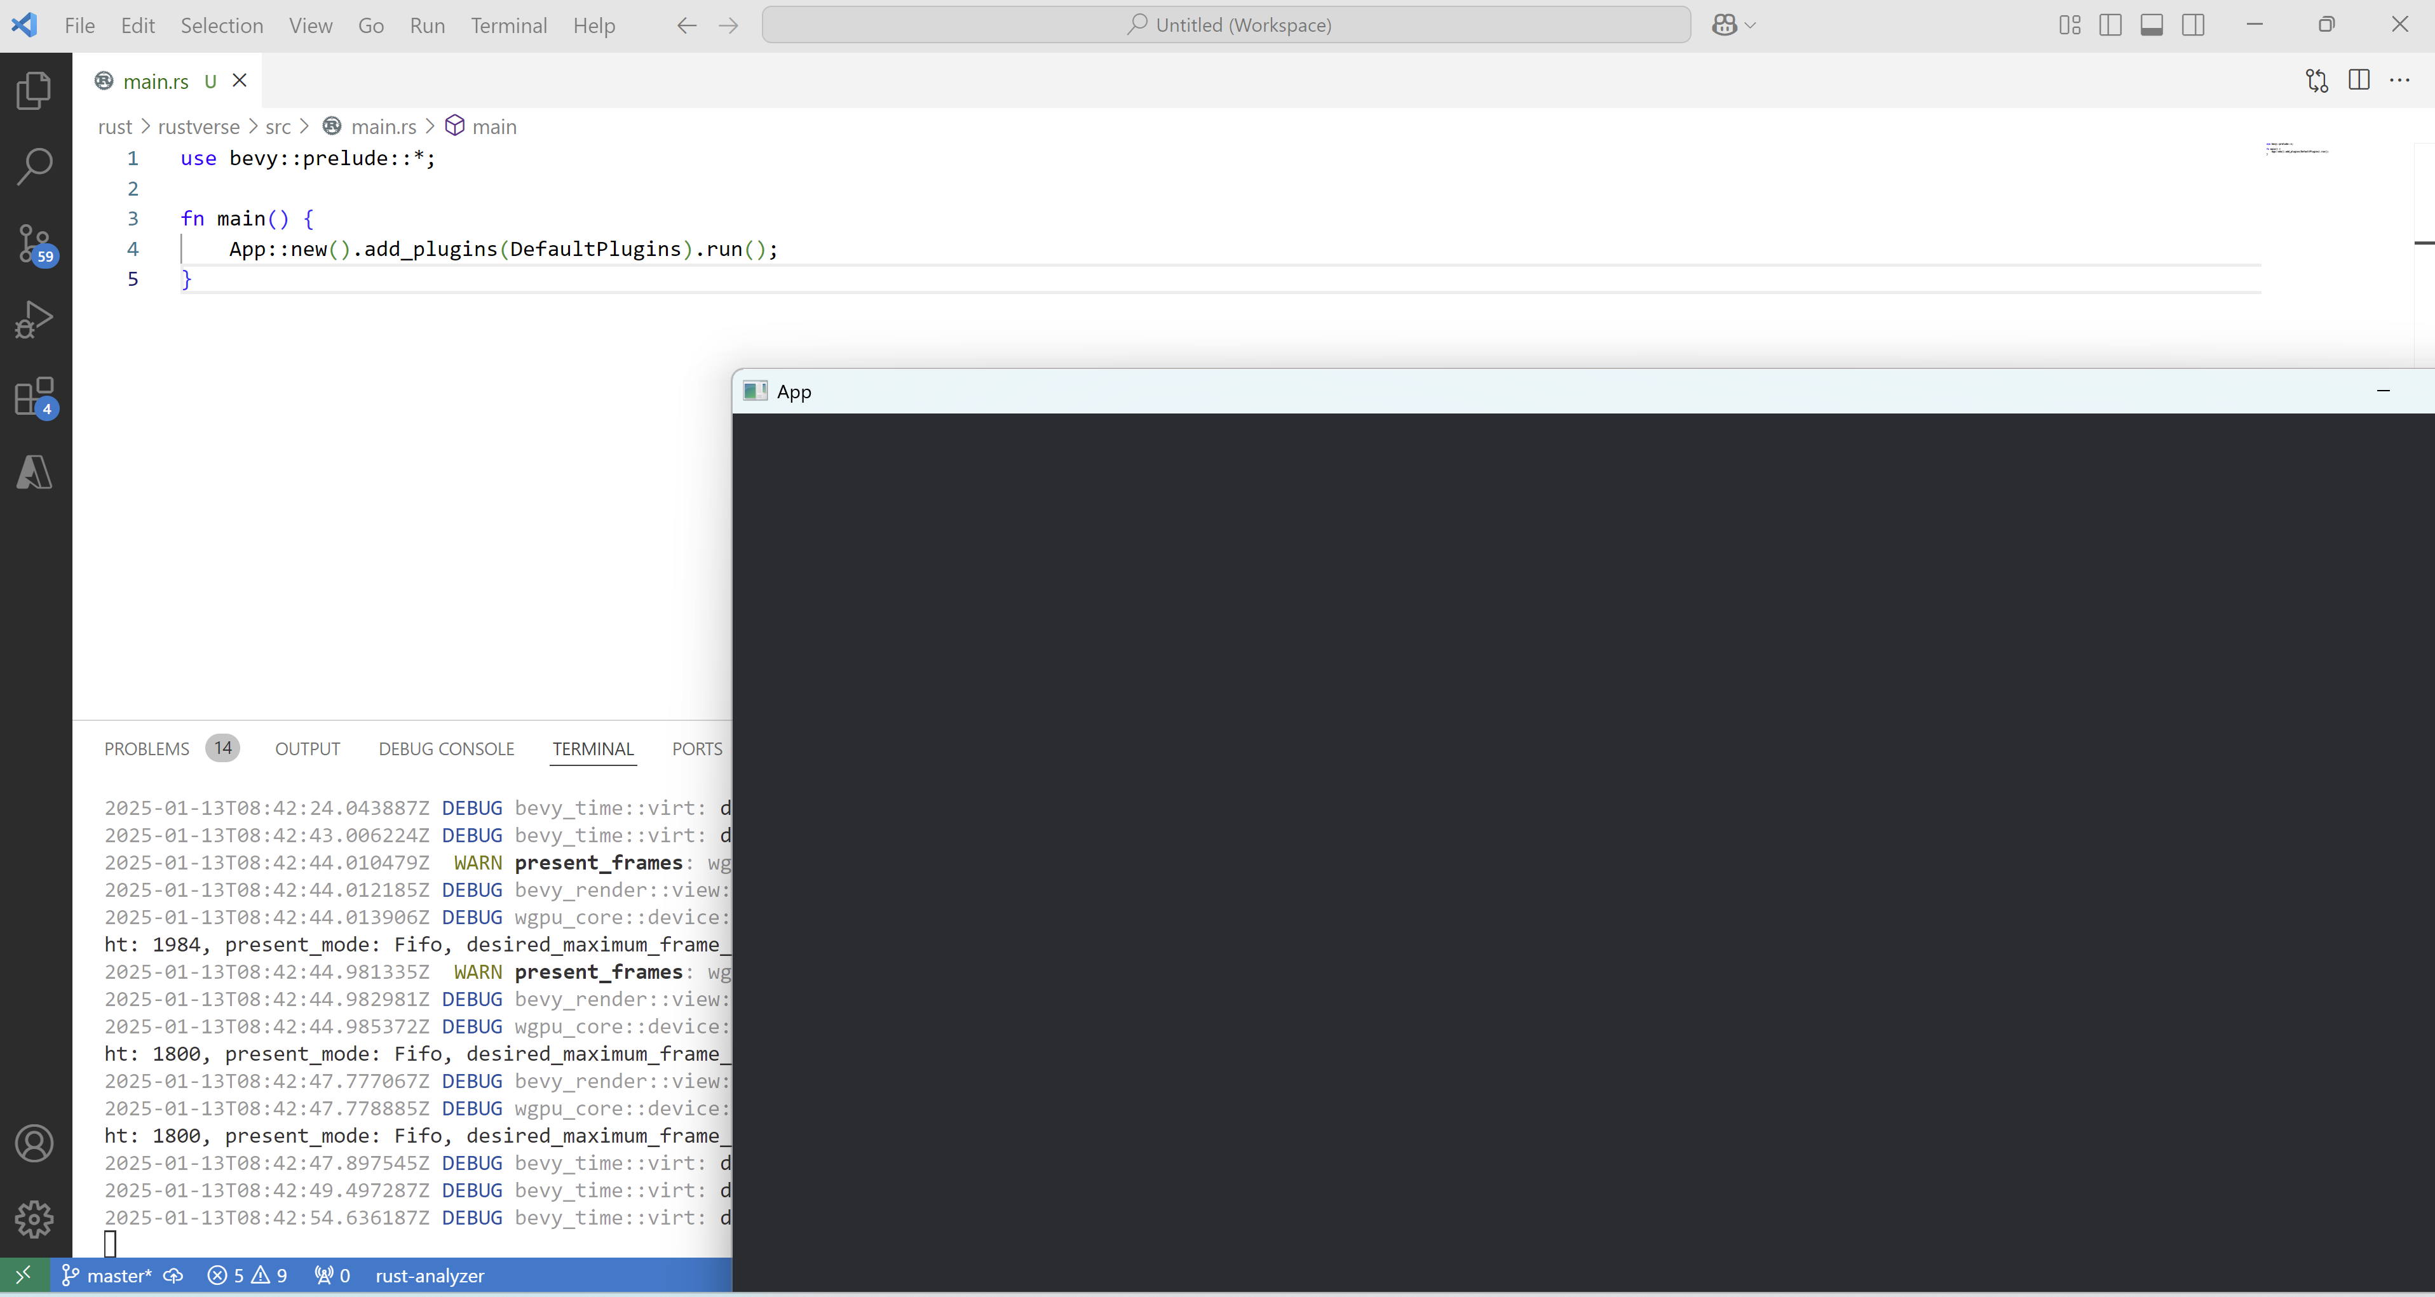Viewport: 2435px width, 1297px height.
Task: Click the Untitled (Workspace) command center search box
Action: tap(1226, 25)
